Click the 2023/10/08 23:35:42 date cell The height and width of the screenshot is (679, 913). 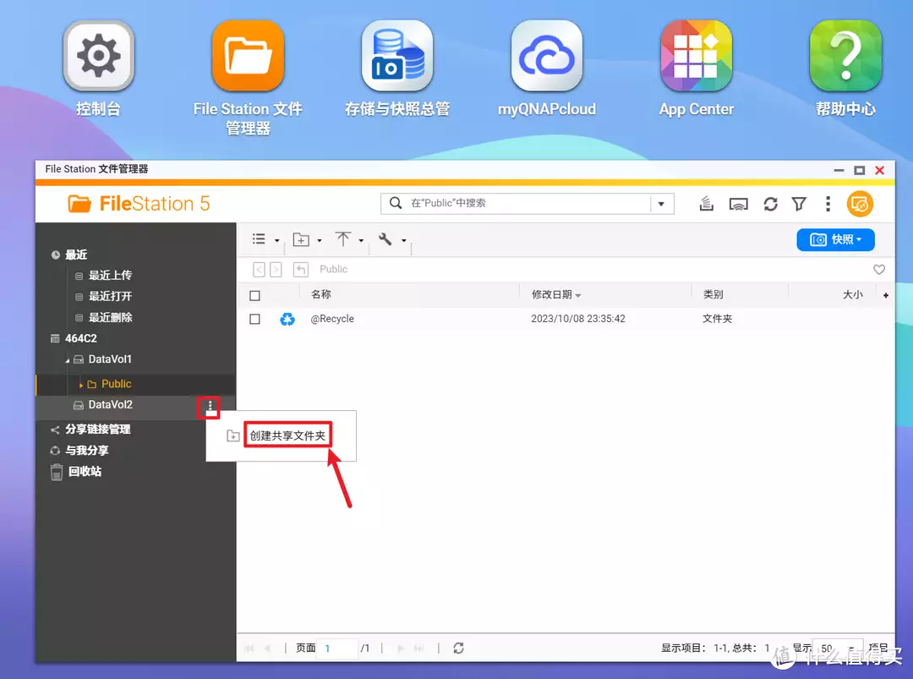(578, 319)
